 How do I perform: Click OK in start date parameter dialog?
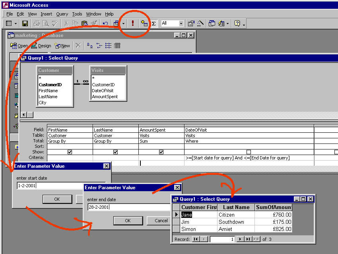57,199
